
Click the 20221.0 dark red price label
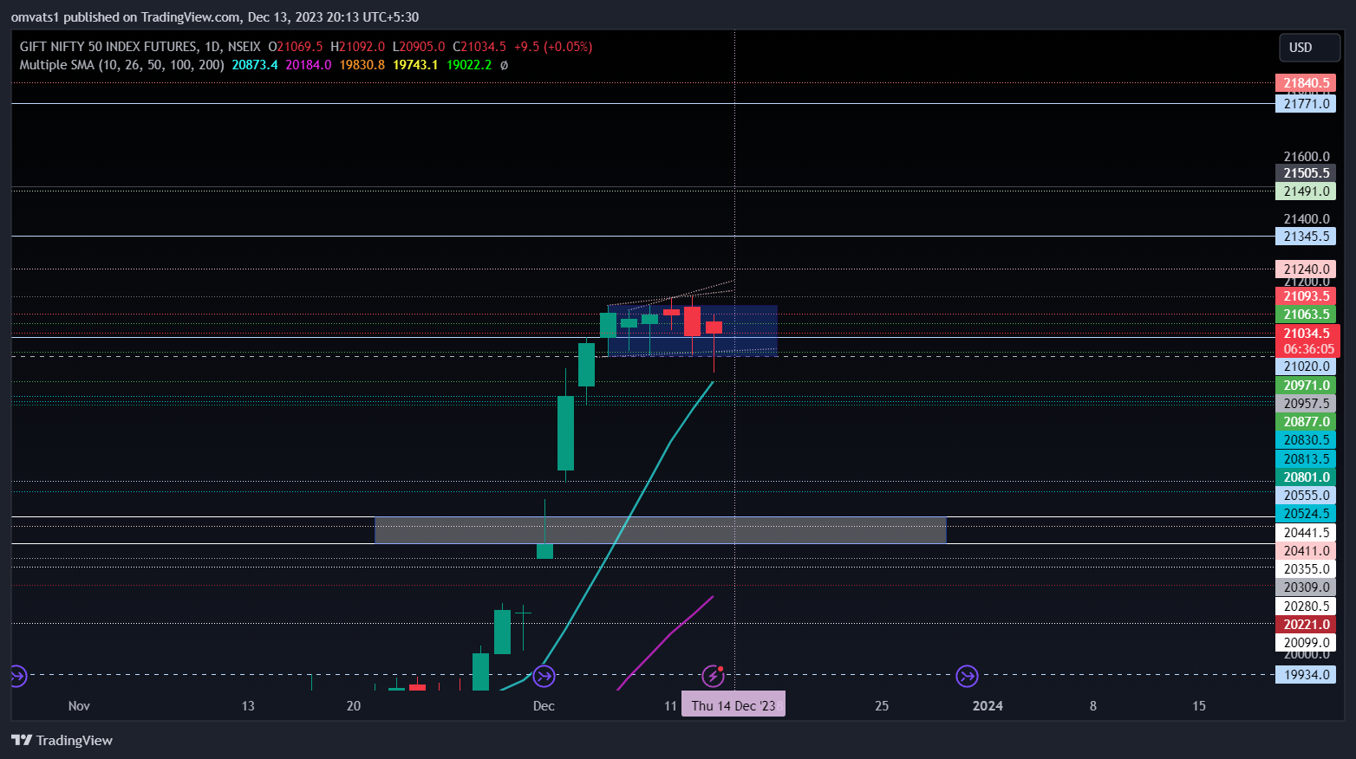click(1306, 625)
